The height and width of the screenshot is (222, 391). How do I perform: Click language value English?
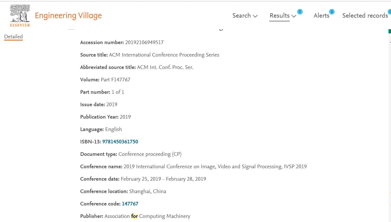pos(113,129)
